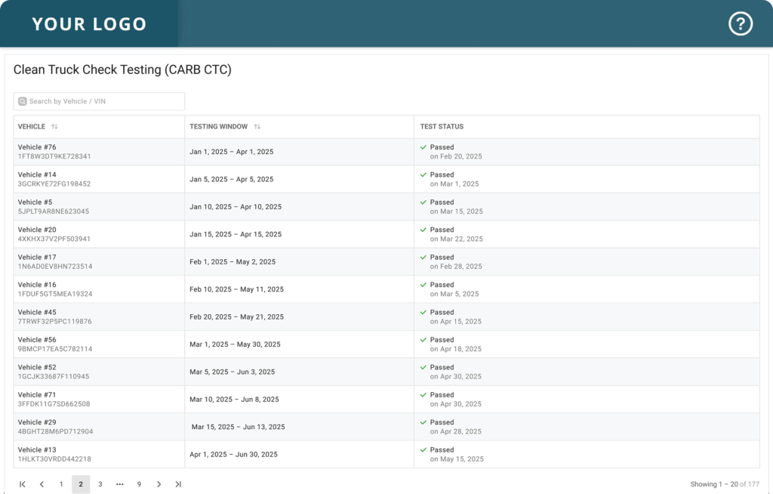The image size is (773, 494).
Task: Click the 'on May 15, 2025' pass date
Action: coord(457,459)
